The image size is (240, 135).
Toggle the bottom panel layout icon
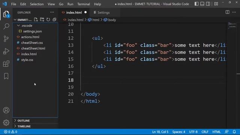click(202, 4)
